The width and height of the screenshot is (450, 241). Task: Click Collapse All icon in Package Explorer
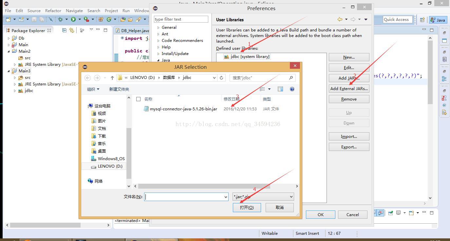[64, 30]
